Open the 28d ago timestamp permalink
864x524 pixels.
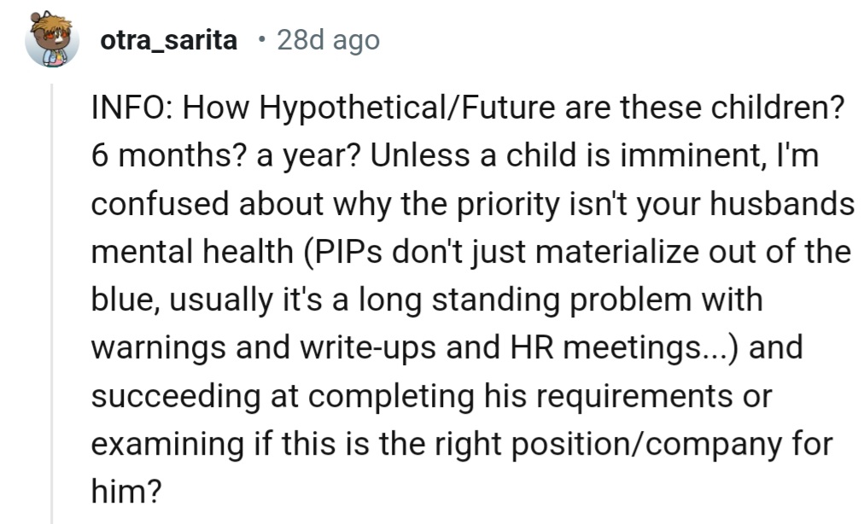click(329, 40)
